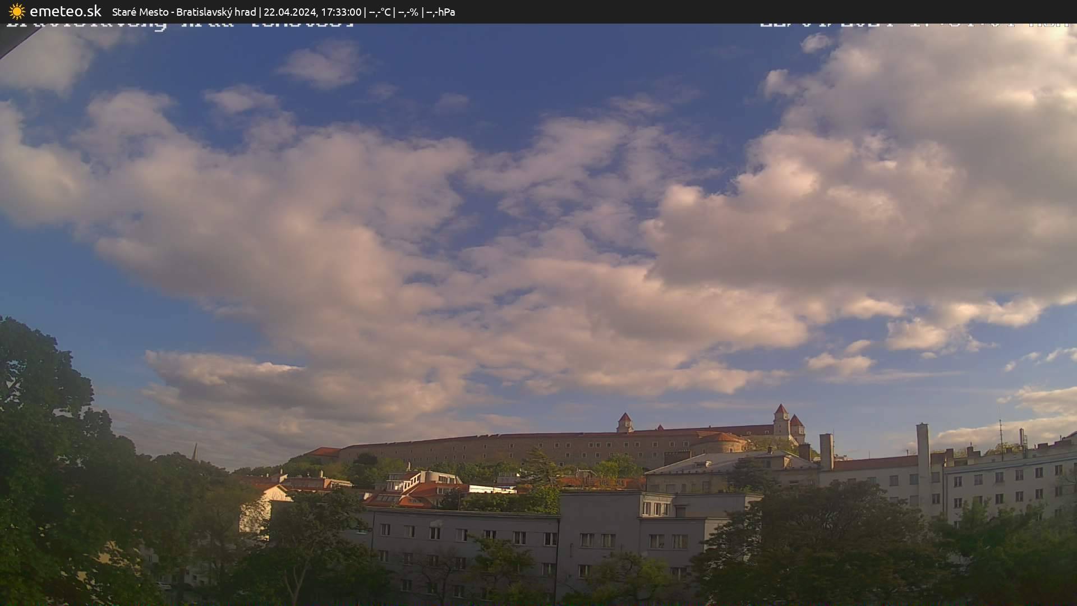Click the humidity % reading
This screenshot has height=606, width=1077.
point(408,12)
